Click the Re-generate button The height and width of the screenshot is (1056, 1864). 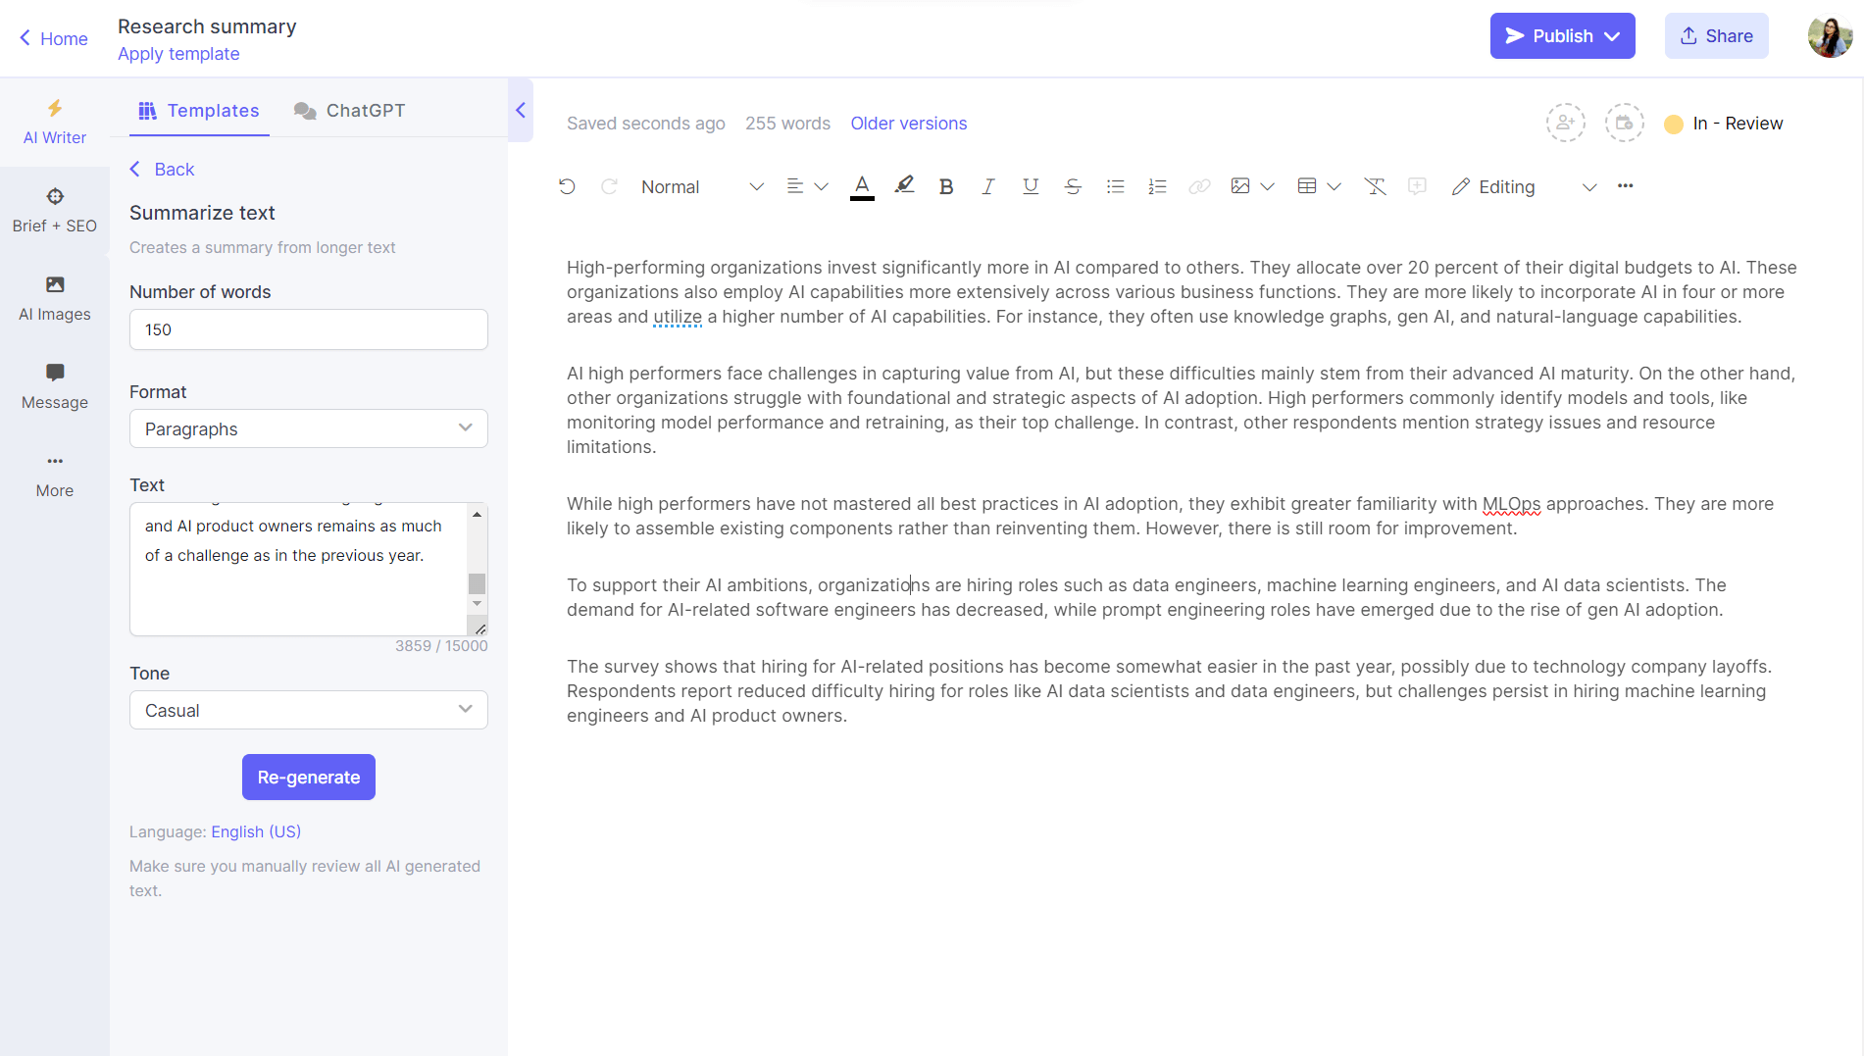coord(308,777)
